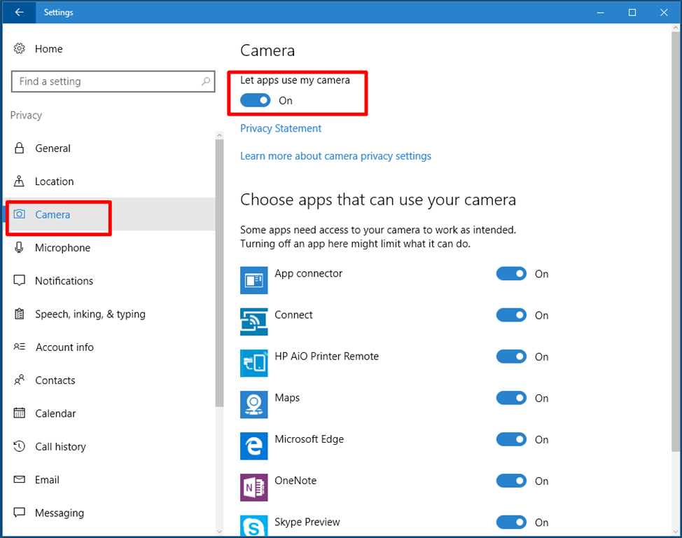Click the Home gear icon
This screenshot has height=538, width=682.
[20, 48]
